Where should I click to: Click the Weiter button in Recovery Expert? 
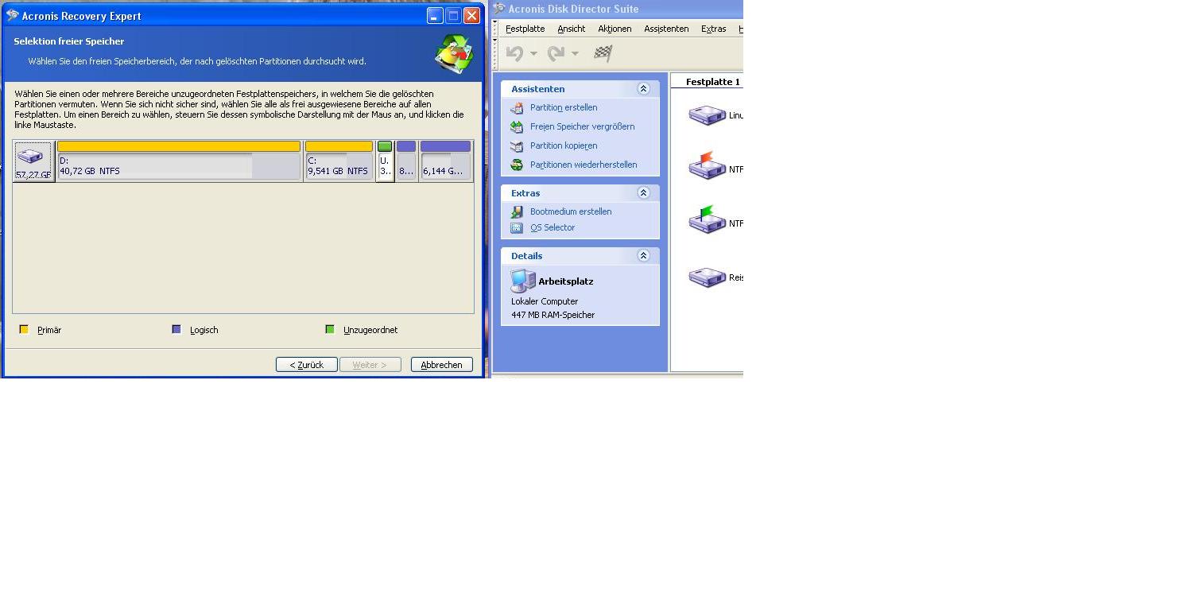point(370,365)
